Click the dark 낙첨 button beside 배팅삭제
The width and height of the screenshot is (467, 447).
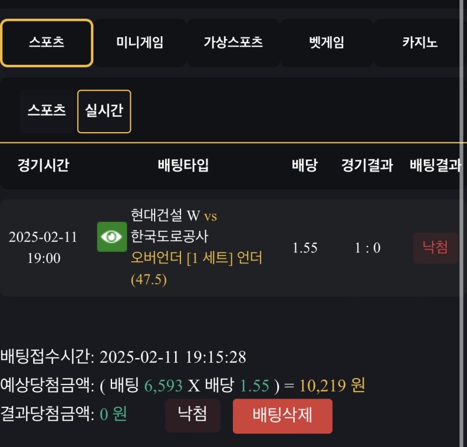(193, 415)
